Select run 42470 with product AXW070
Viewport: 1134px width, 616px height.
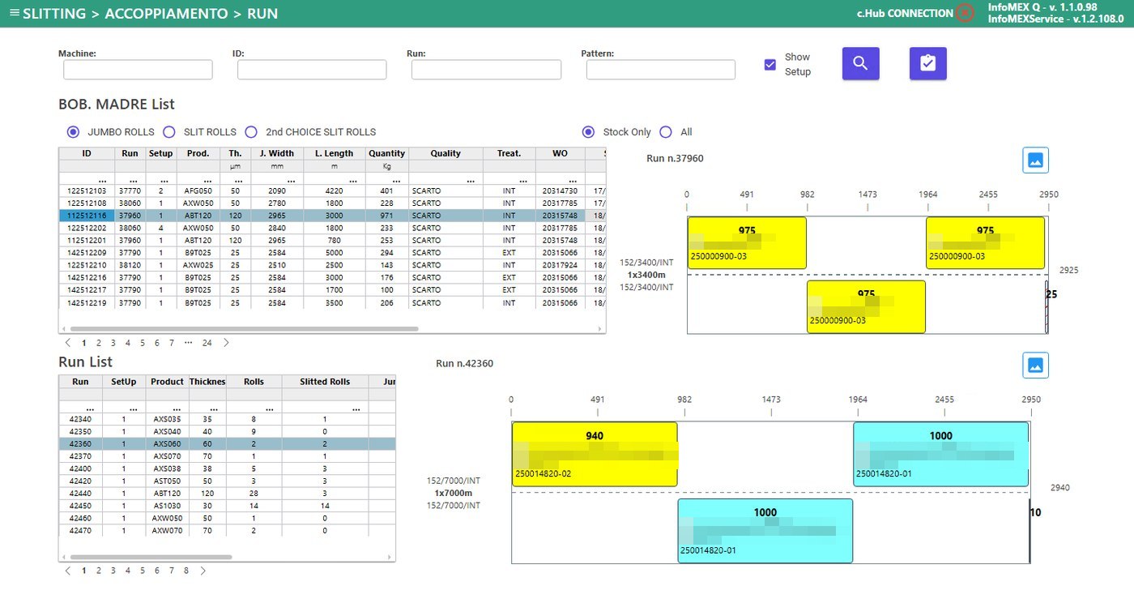click(227, 530)
